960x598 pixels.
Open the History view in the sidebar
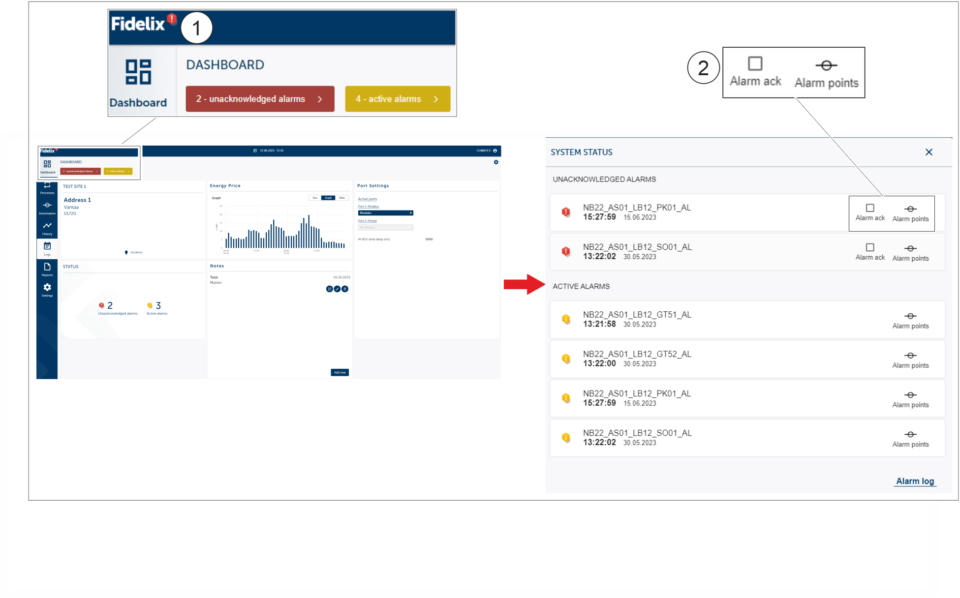(x=47, y=229)
